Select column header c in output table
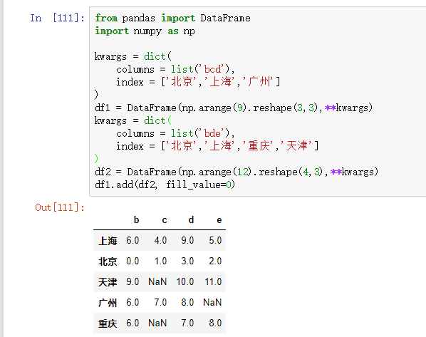Image resolution: width=426 pixels, height=337 pixels. 165,220
